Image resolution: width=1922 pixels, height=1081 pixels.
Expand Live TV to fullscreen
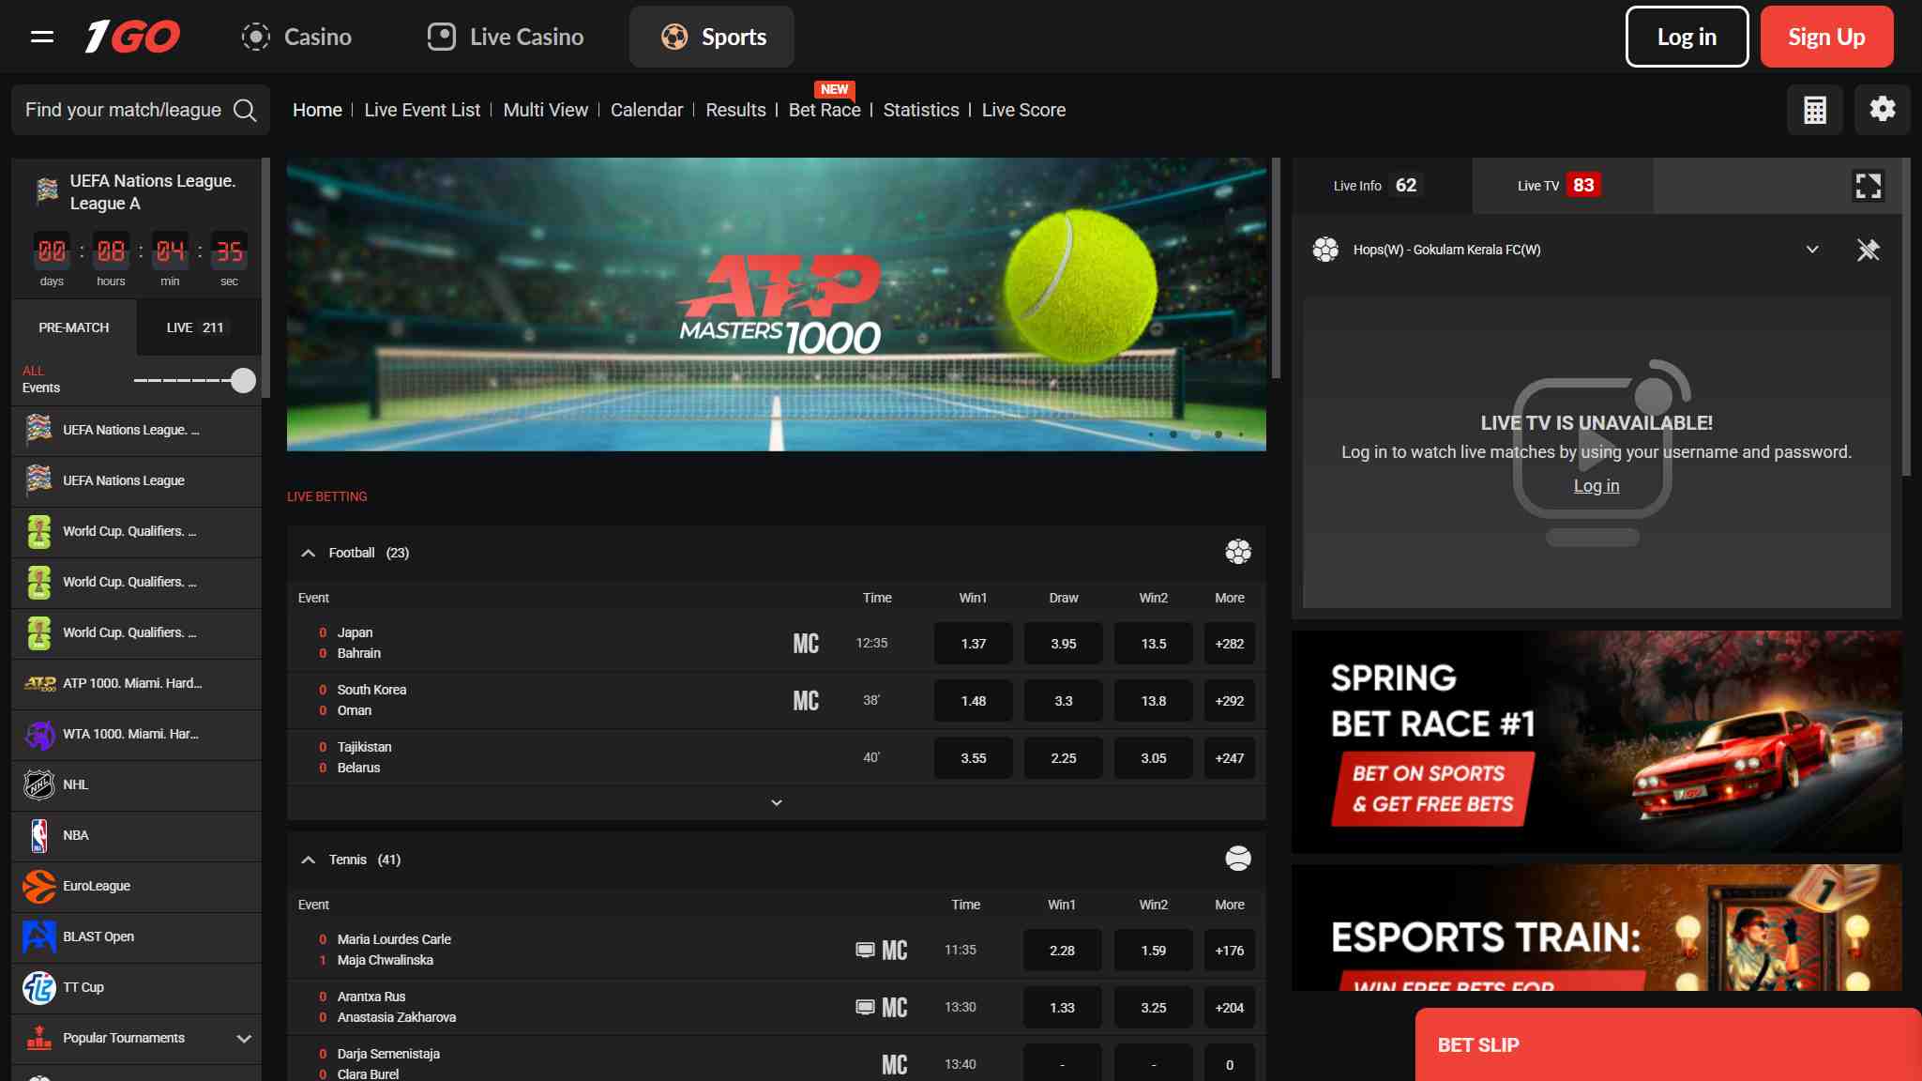[1869, 186]
